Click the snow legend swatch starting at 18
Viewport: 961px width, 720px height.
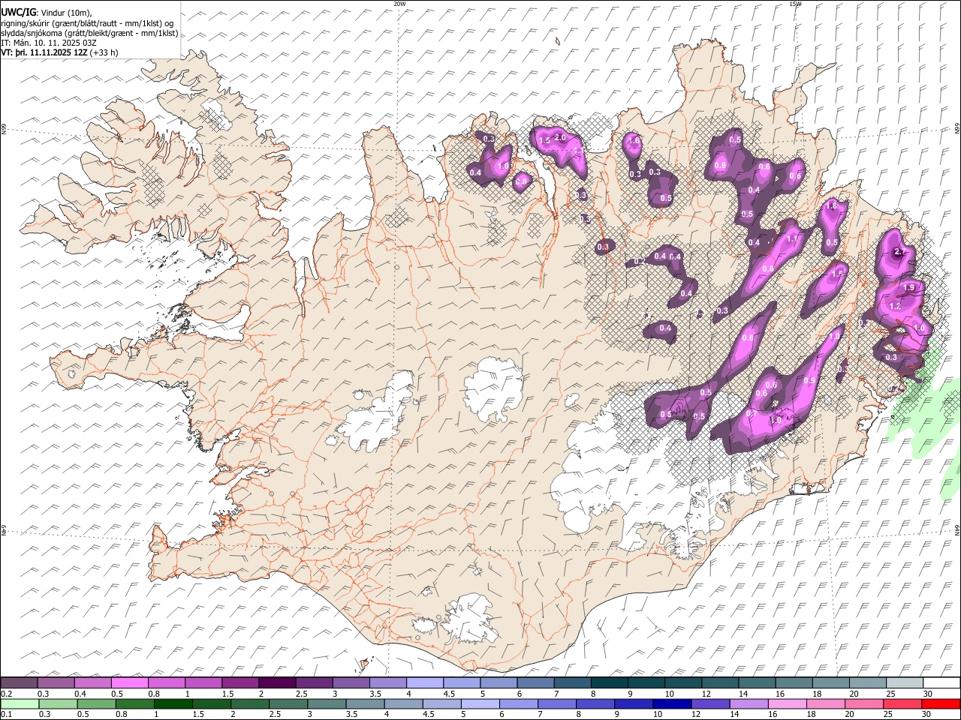[830, 682]
